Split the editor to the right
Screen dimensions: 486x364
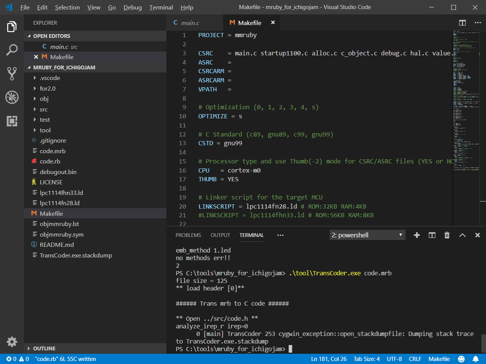click(x=462, y=23)
